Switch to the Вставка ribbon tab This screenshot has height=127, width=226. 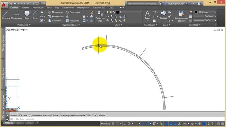click(25, 7)
